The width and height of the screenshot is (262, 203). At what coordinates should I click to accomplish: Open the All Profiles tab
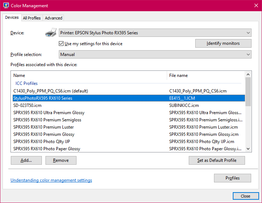point(32,18)
